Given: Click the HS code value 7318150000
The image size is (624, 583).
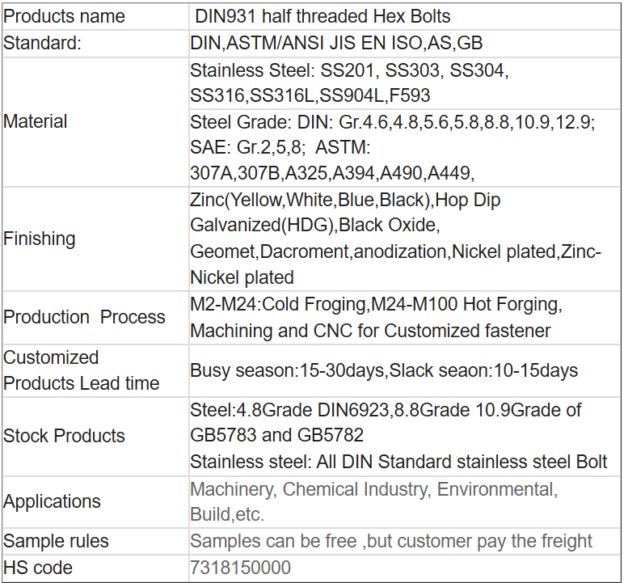Looking at the screenshot, I should coord(240,568).
